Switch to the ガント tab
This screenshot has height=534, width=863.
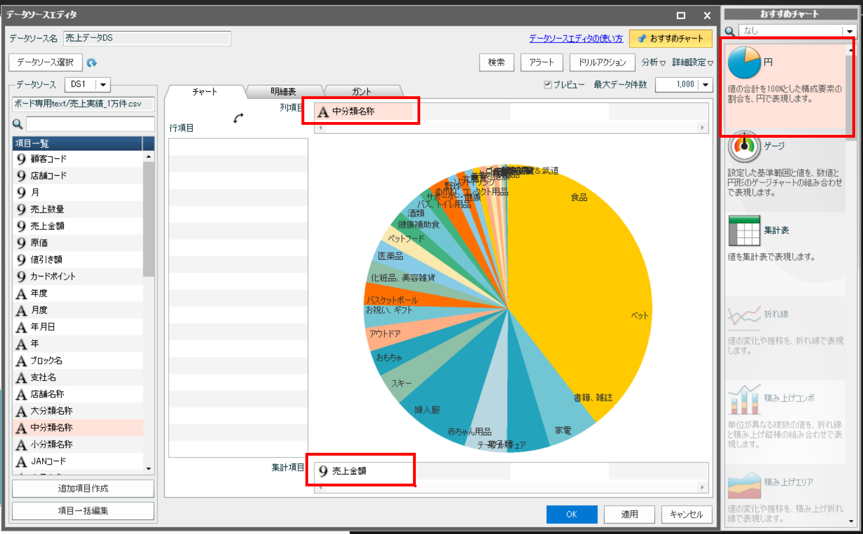[361, 91]
